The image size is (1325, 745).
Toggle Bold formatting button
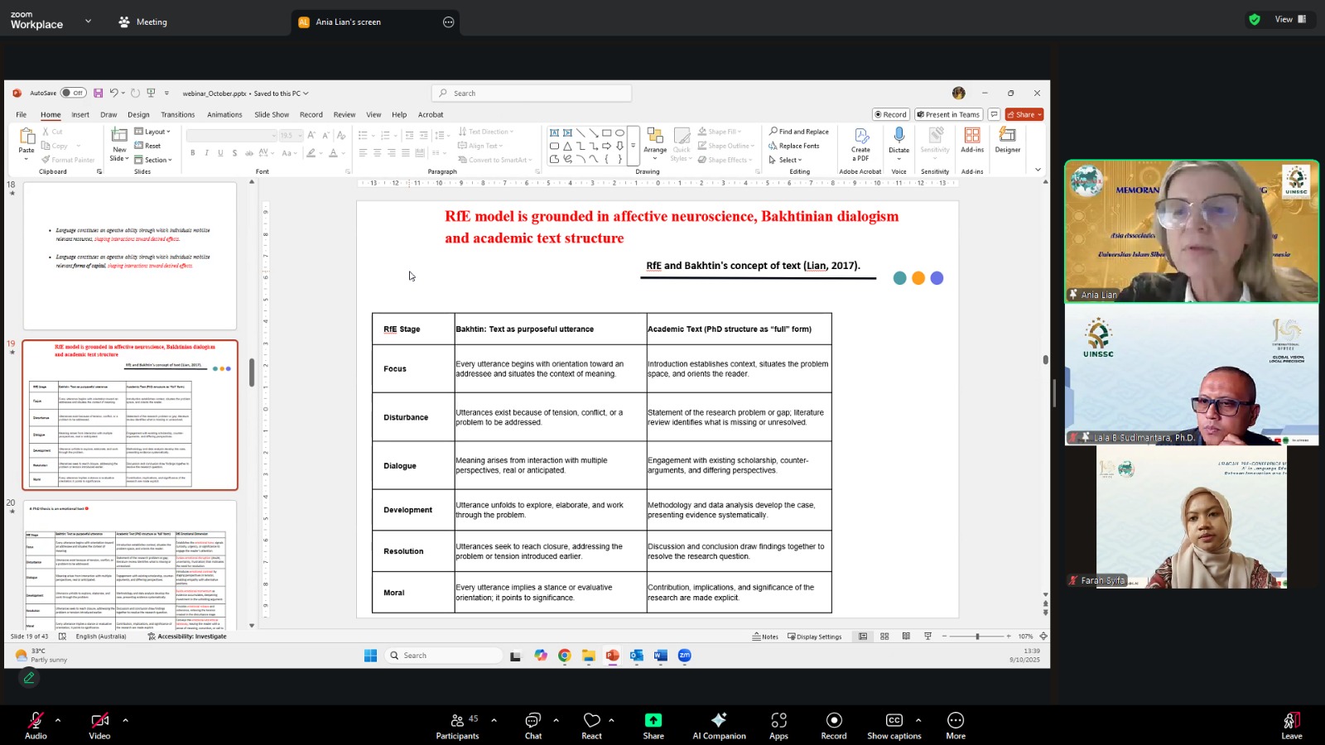coord(193,153)
